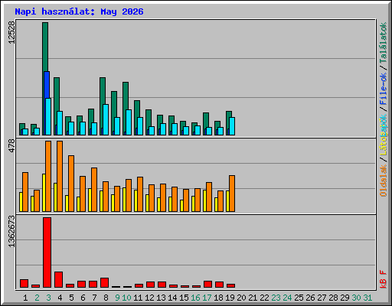Click the blue 'File-ok' legend label

pyautogui.click(x=383, y=89)
